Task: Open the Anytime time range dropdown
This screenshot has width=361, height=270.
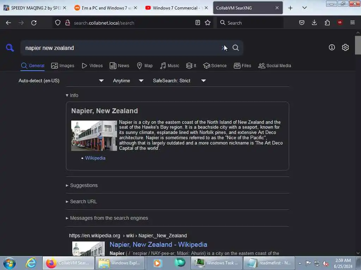Action: (128, 81)
